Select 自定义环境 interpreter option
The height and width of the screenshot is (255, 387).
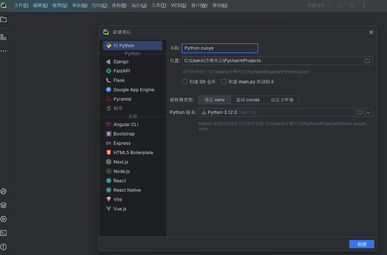pyautogui.click(x=282, y=100)
